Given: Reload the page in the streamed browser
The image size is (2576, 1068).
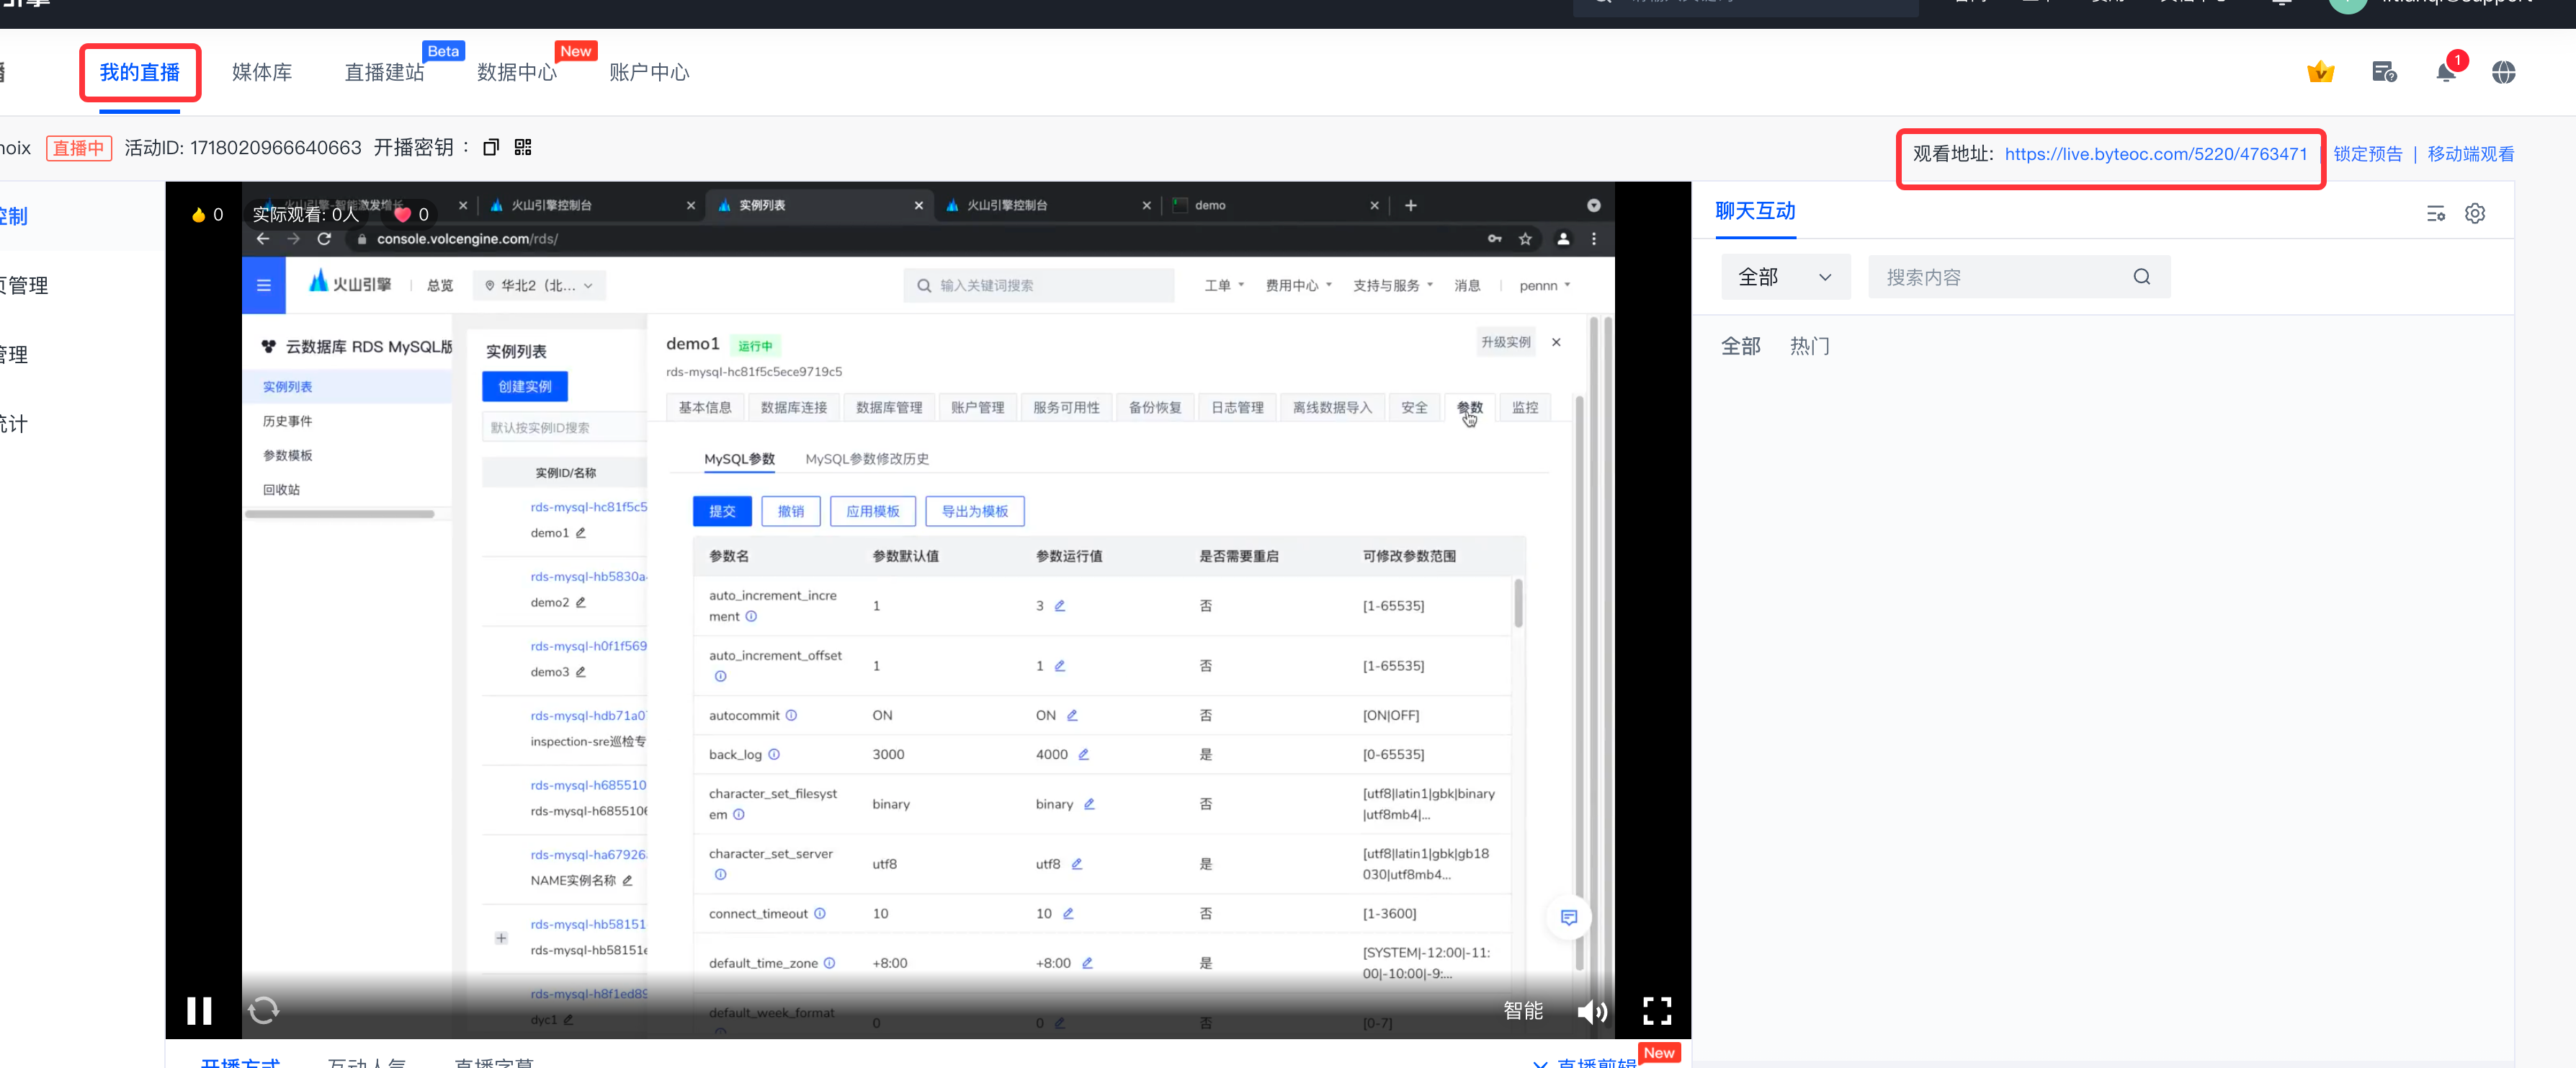Looking at the screenshot, I should click(x=324, y=239).
